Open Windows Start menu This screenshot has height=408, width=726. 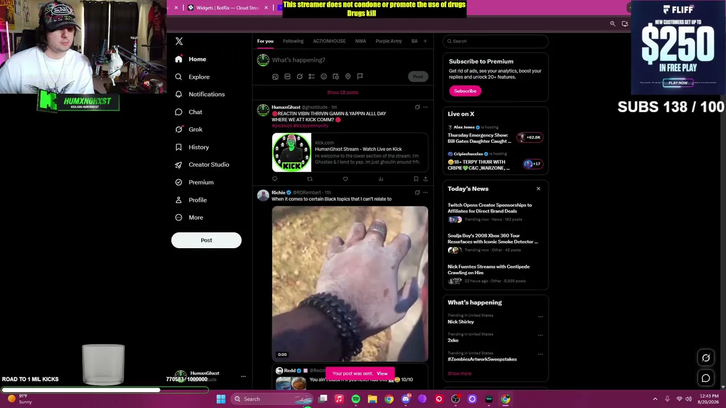point(221,399)
